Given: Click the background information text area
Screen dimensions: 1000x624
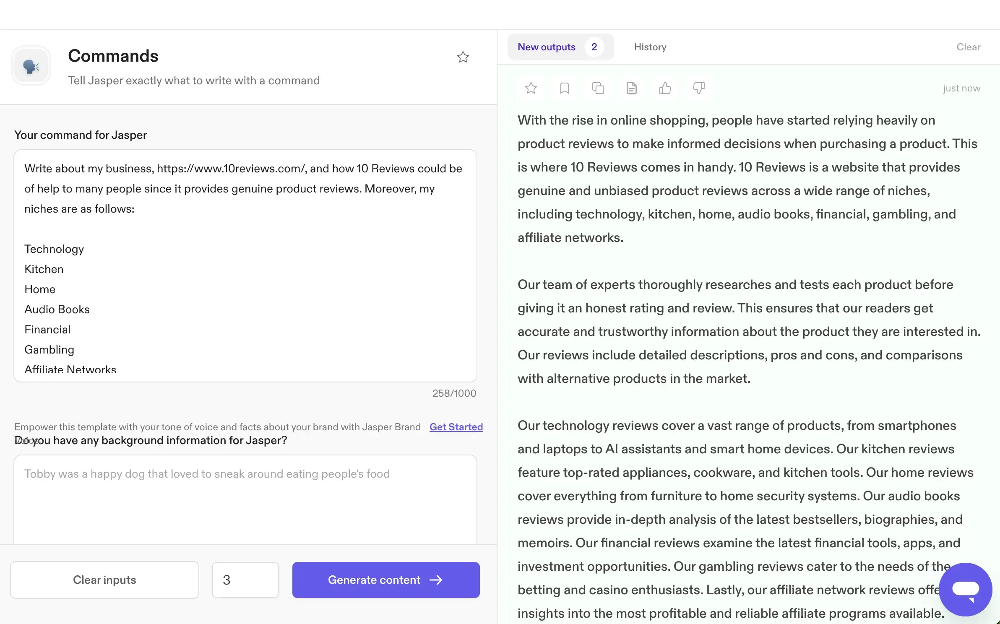Looking at the screenshot, I should tap(245, 500).
